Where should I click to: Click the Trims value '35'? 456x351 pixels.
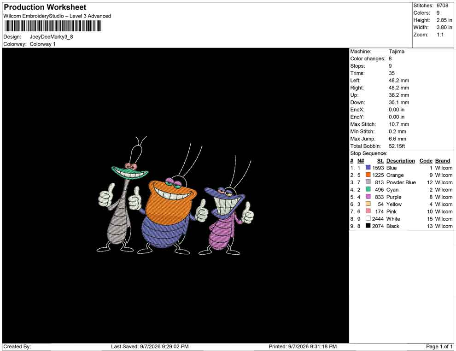[392, 73]
